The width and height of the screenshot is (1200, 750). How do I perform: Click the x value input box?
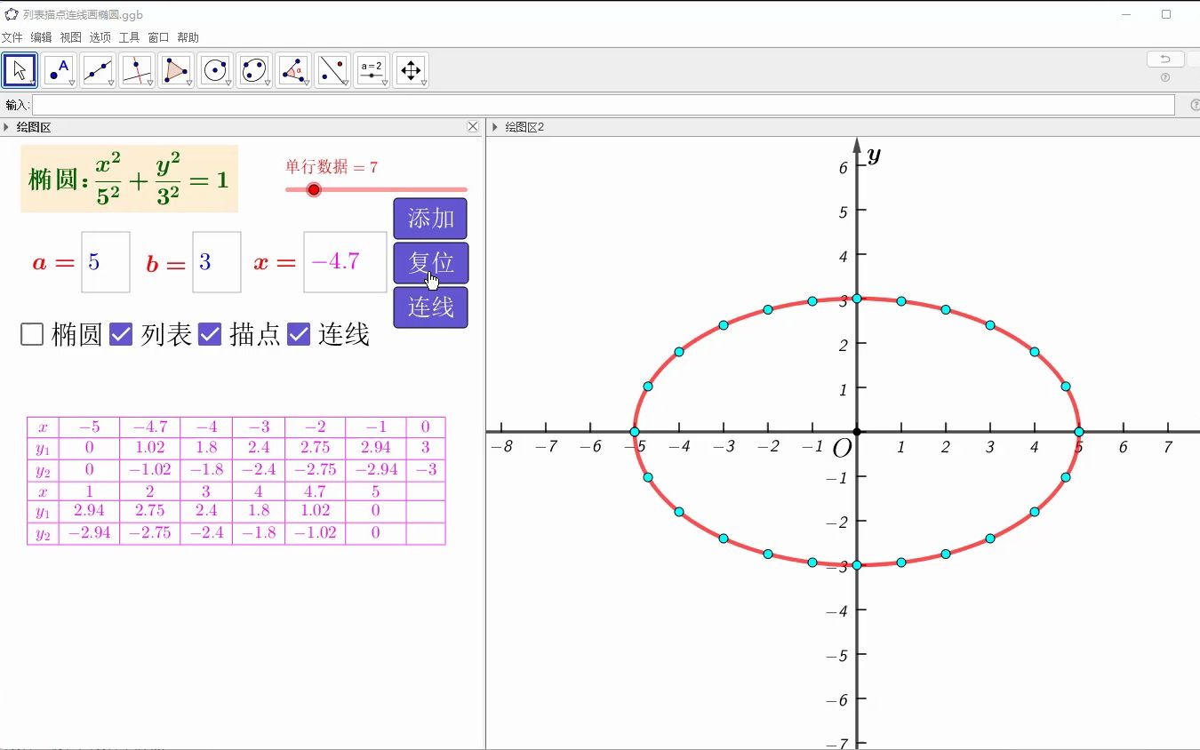(345, 262)
